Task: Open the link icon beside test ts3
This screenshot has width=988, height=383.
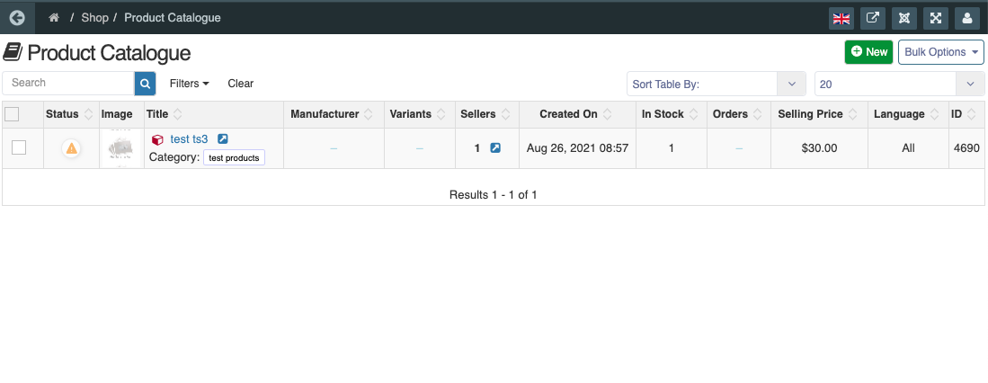Action: [x=222, y=138]
